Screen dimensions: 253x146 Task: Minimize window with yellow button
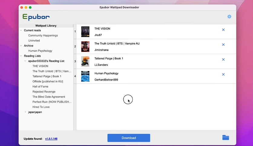26,8
